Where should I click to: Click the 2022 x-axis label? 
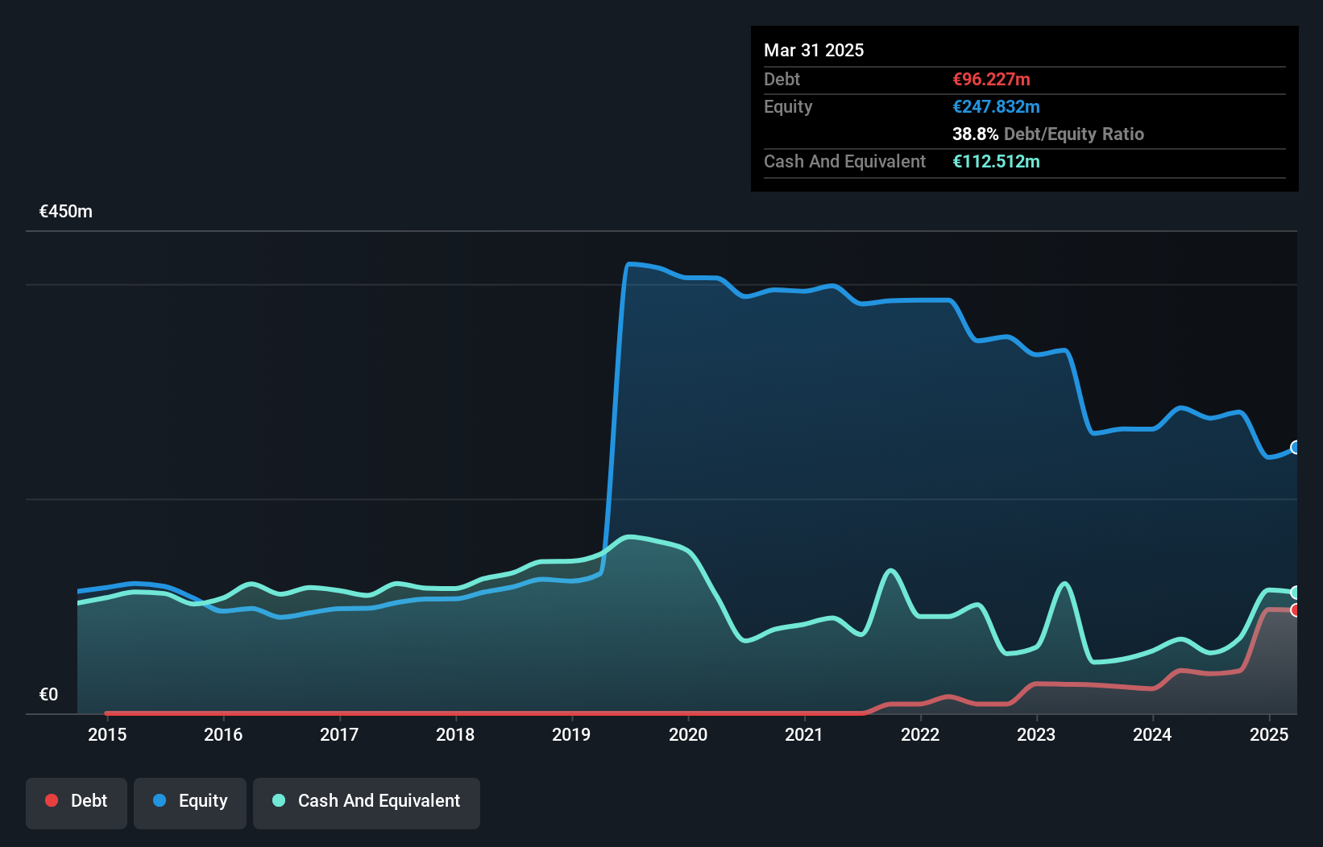(x=920, y=734)
